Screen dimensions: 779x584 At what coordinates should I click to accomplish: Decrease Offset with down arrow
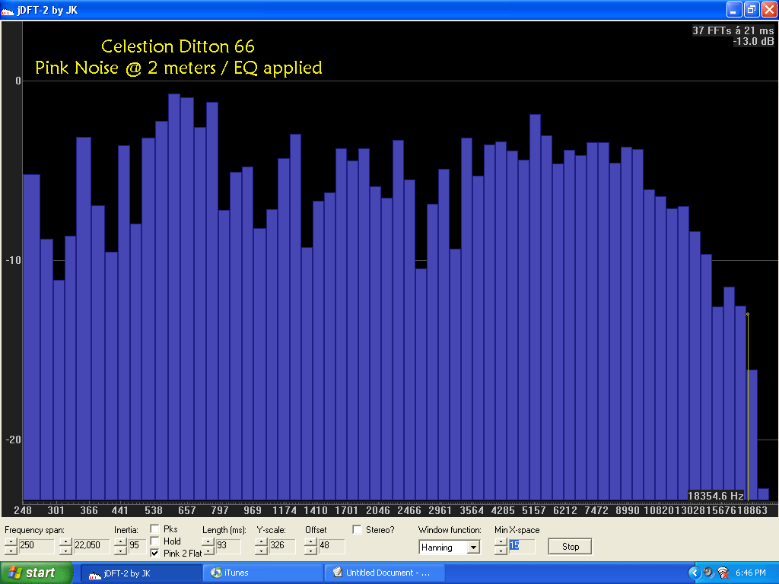310,551
